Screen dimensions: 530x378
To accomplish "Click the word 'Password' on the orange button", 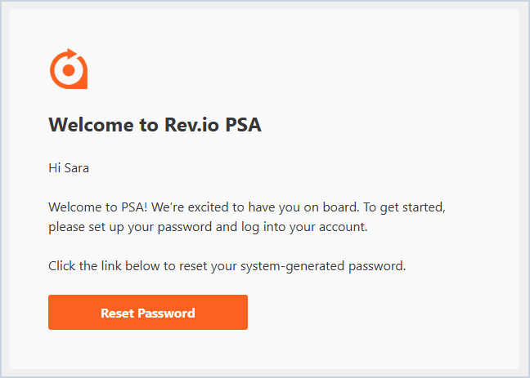I will [x=167, y=313].
